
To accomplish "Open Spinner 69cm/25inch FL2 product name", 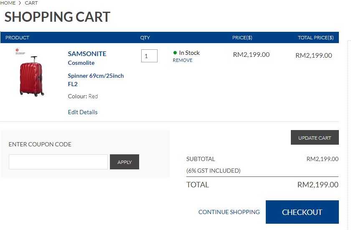I will tap(96, 80).
